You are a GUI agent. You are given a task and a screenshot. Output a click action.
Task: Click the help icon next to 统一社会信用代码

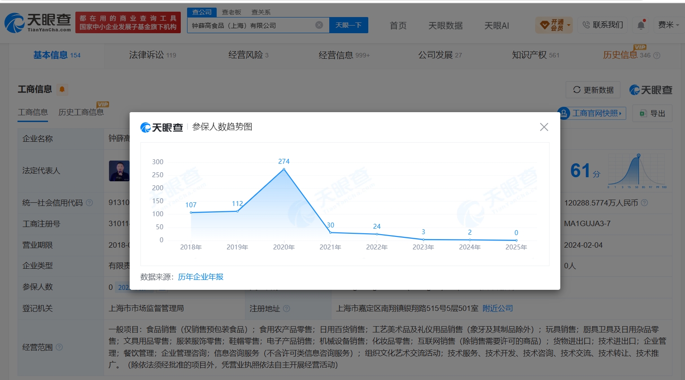click(89, 203)
